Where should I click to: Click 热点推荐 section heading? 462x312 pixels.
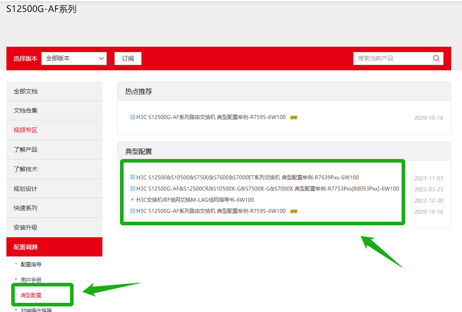click(138, 91)
